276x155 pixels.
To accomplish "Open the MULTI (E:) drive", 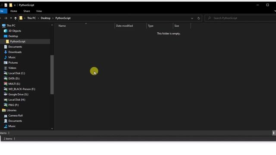I will (x=14, y=84).
